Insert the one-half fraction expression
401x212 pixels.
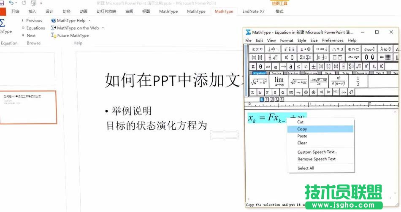[x=358, y=82]
